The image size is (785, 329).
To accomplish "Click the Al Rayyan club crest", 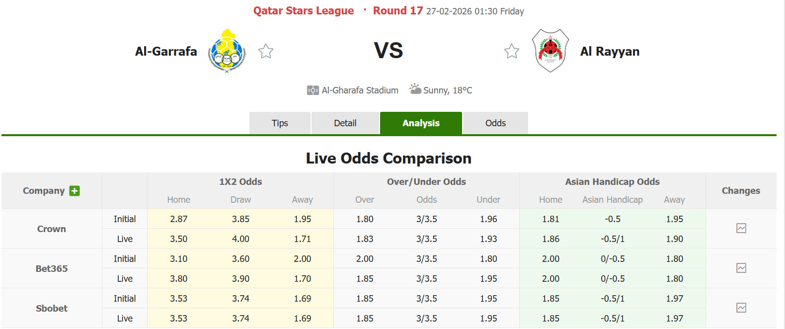I will pos(550,51).
